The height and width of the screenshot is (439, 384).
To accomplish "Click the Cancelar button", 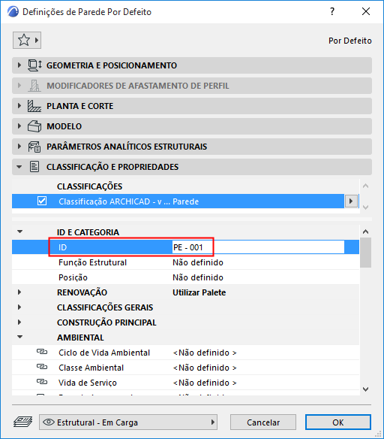I will click(263, 422).
